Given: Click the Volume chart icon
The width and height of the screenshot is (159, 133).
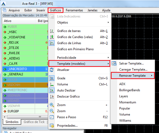Looking at the screenshot, I should (52, 84).
